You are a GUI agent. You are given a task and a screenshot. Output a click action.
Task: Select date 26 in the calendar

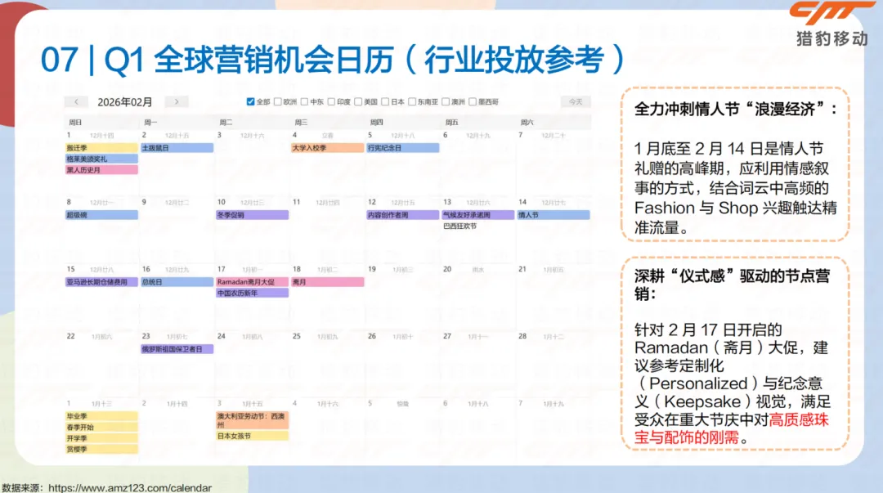pyautogui.click(x=372, y=336)
